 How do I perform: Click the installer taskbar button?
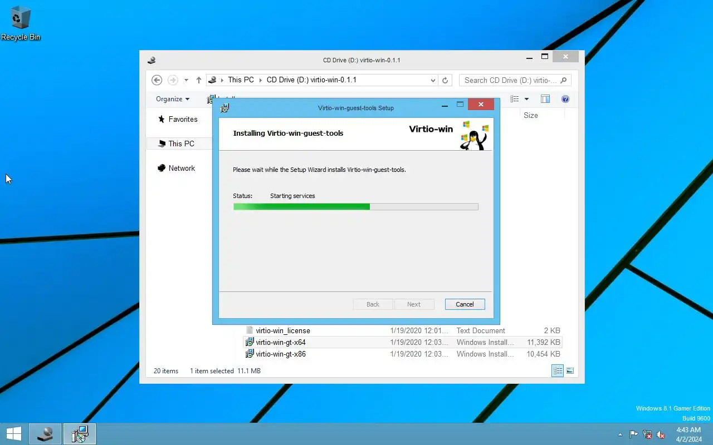click(80, 434)
